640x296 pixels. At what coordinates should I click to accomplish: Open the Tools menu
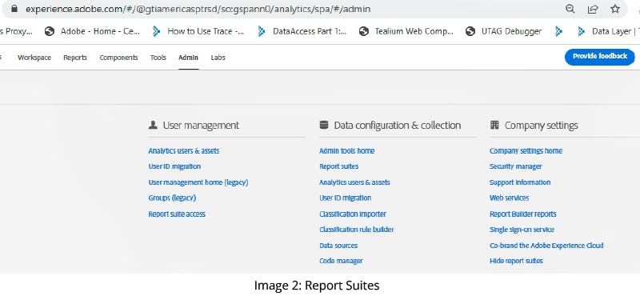[158, 58]
